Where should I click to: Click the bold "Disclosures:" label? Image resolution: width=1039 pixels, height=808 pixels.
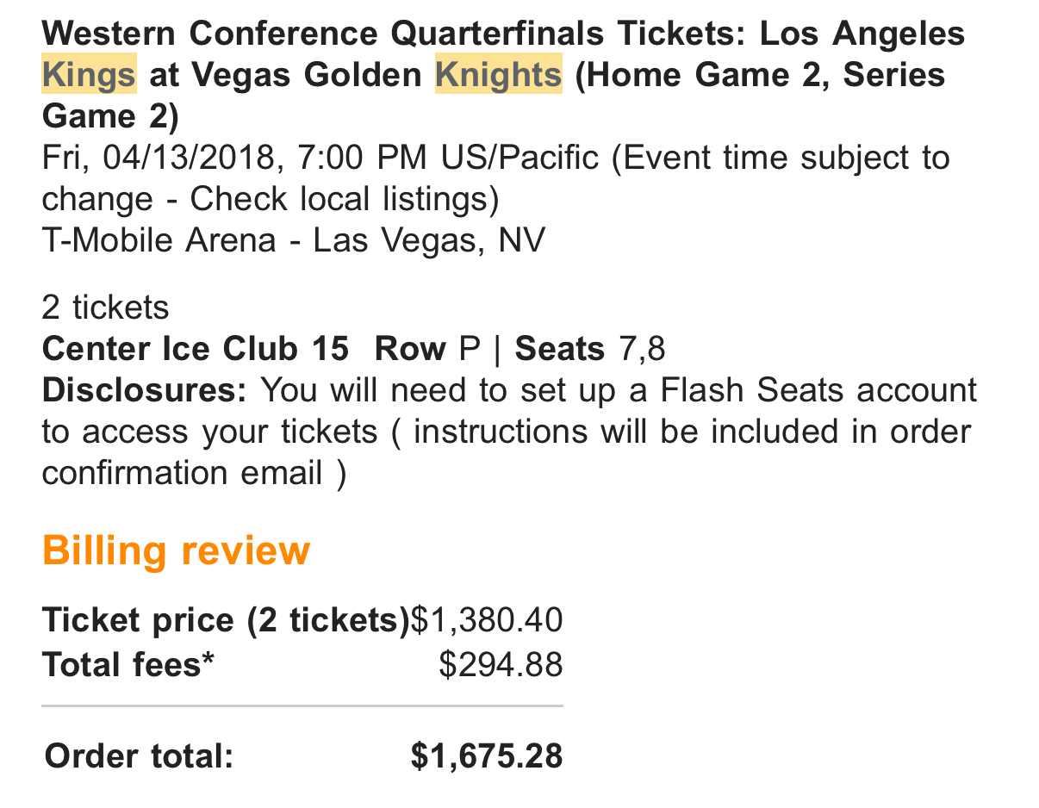click(x=144, y=390)
